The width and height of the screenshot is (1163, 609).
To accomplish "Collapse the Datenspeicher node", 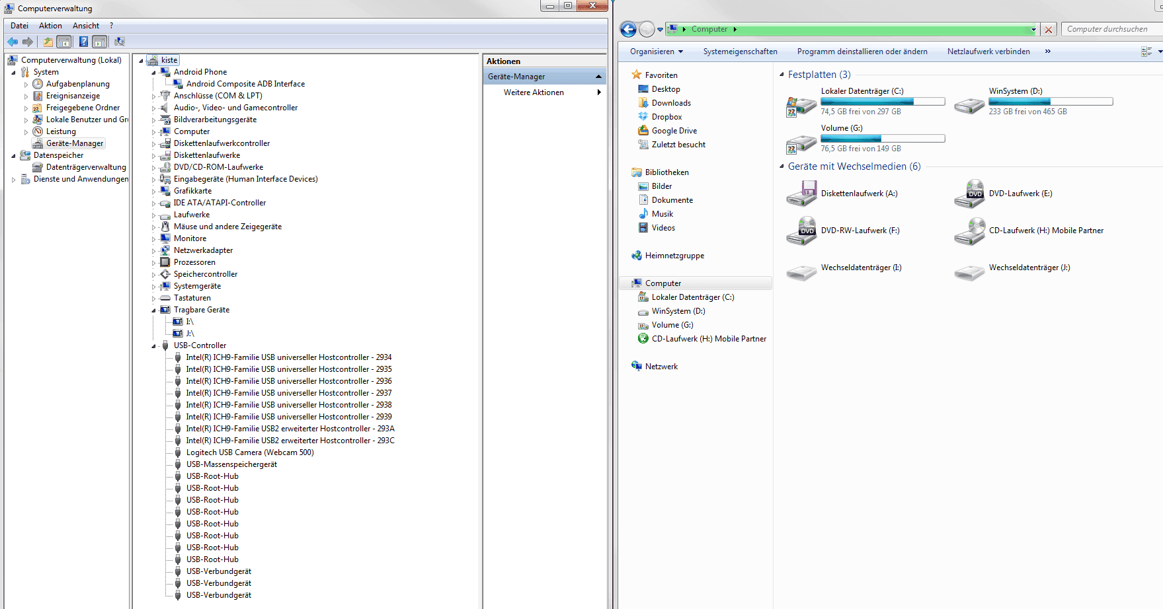I will coord(14,155).
